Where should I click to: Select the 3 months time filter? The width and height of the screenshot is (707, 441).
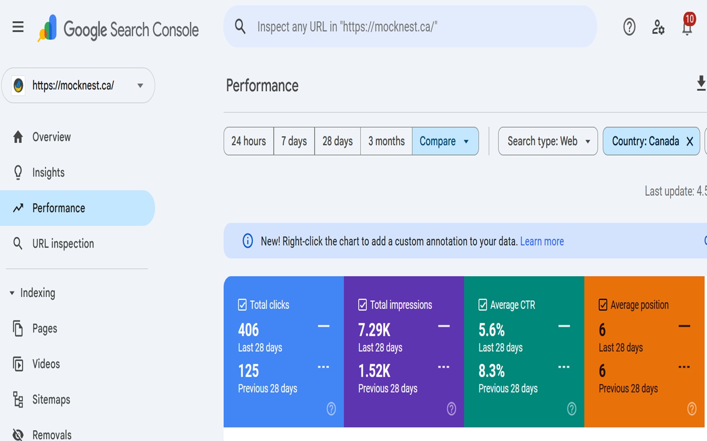[386, 141]
